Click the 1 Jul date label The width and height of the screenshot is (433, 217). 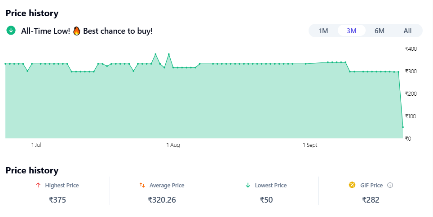point(36,145)
